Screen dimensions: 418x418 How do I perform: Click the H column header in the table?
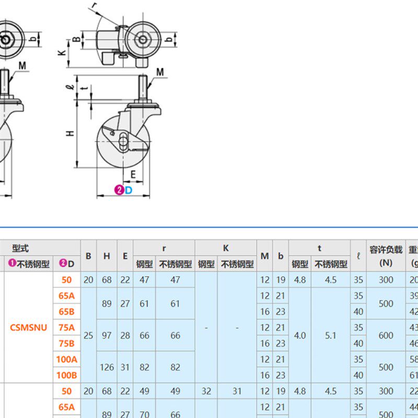(x=107, y=256)
